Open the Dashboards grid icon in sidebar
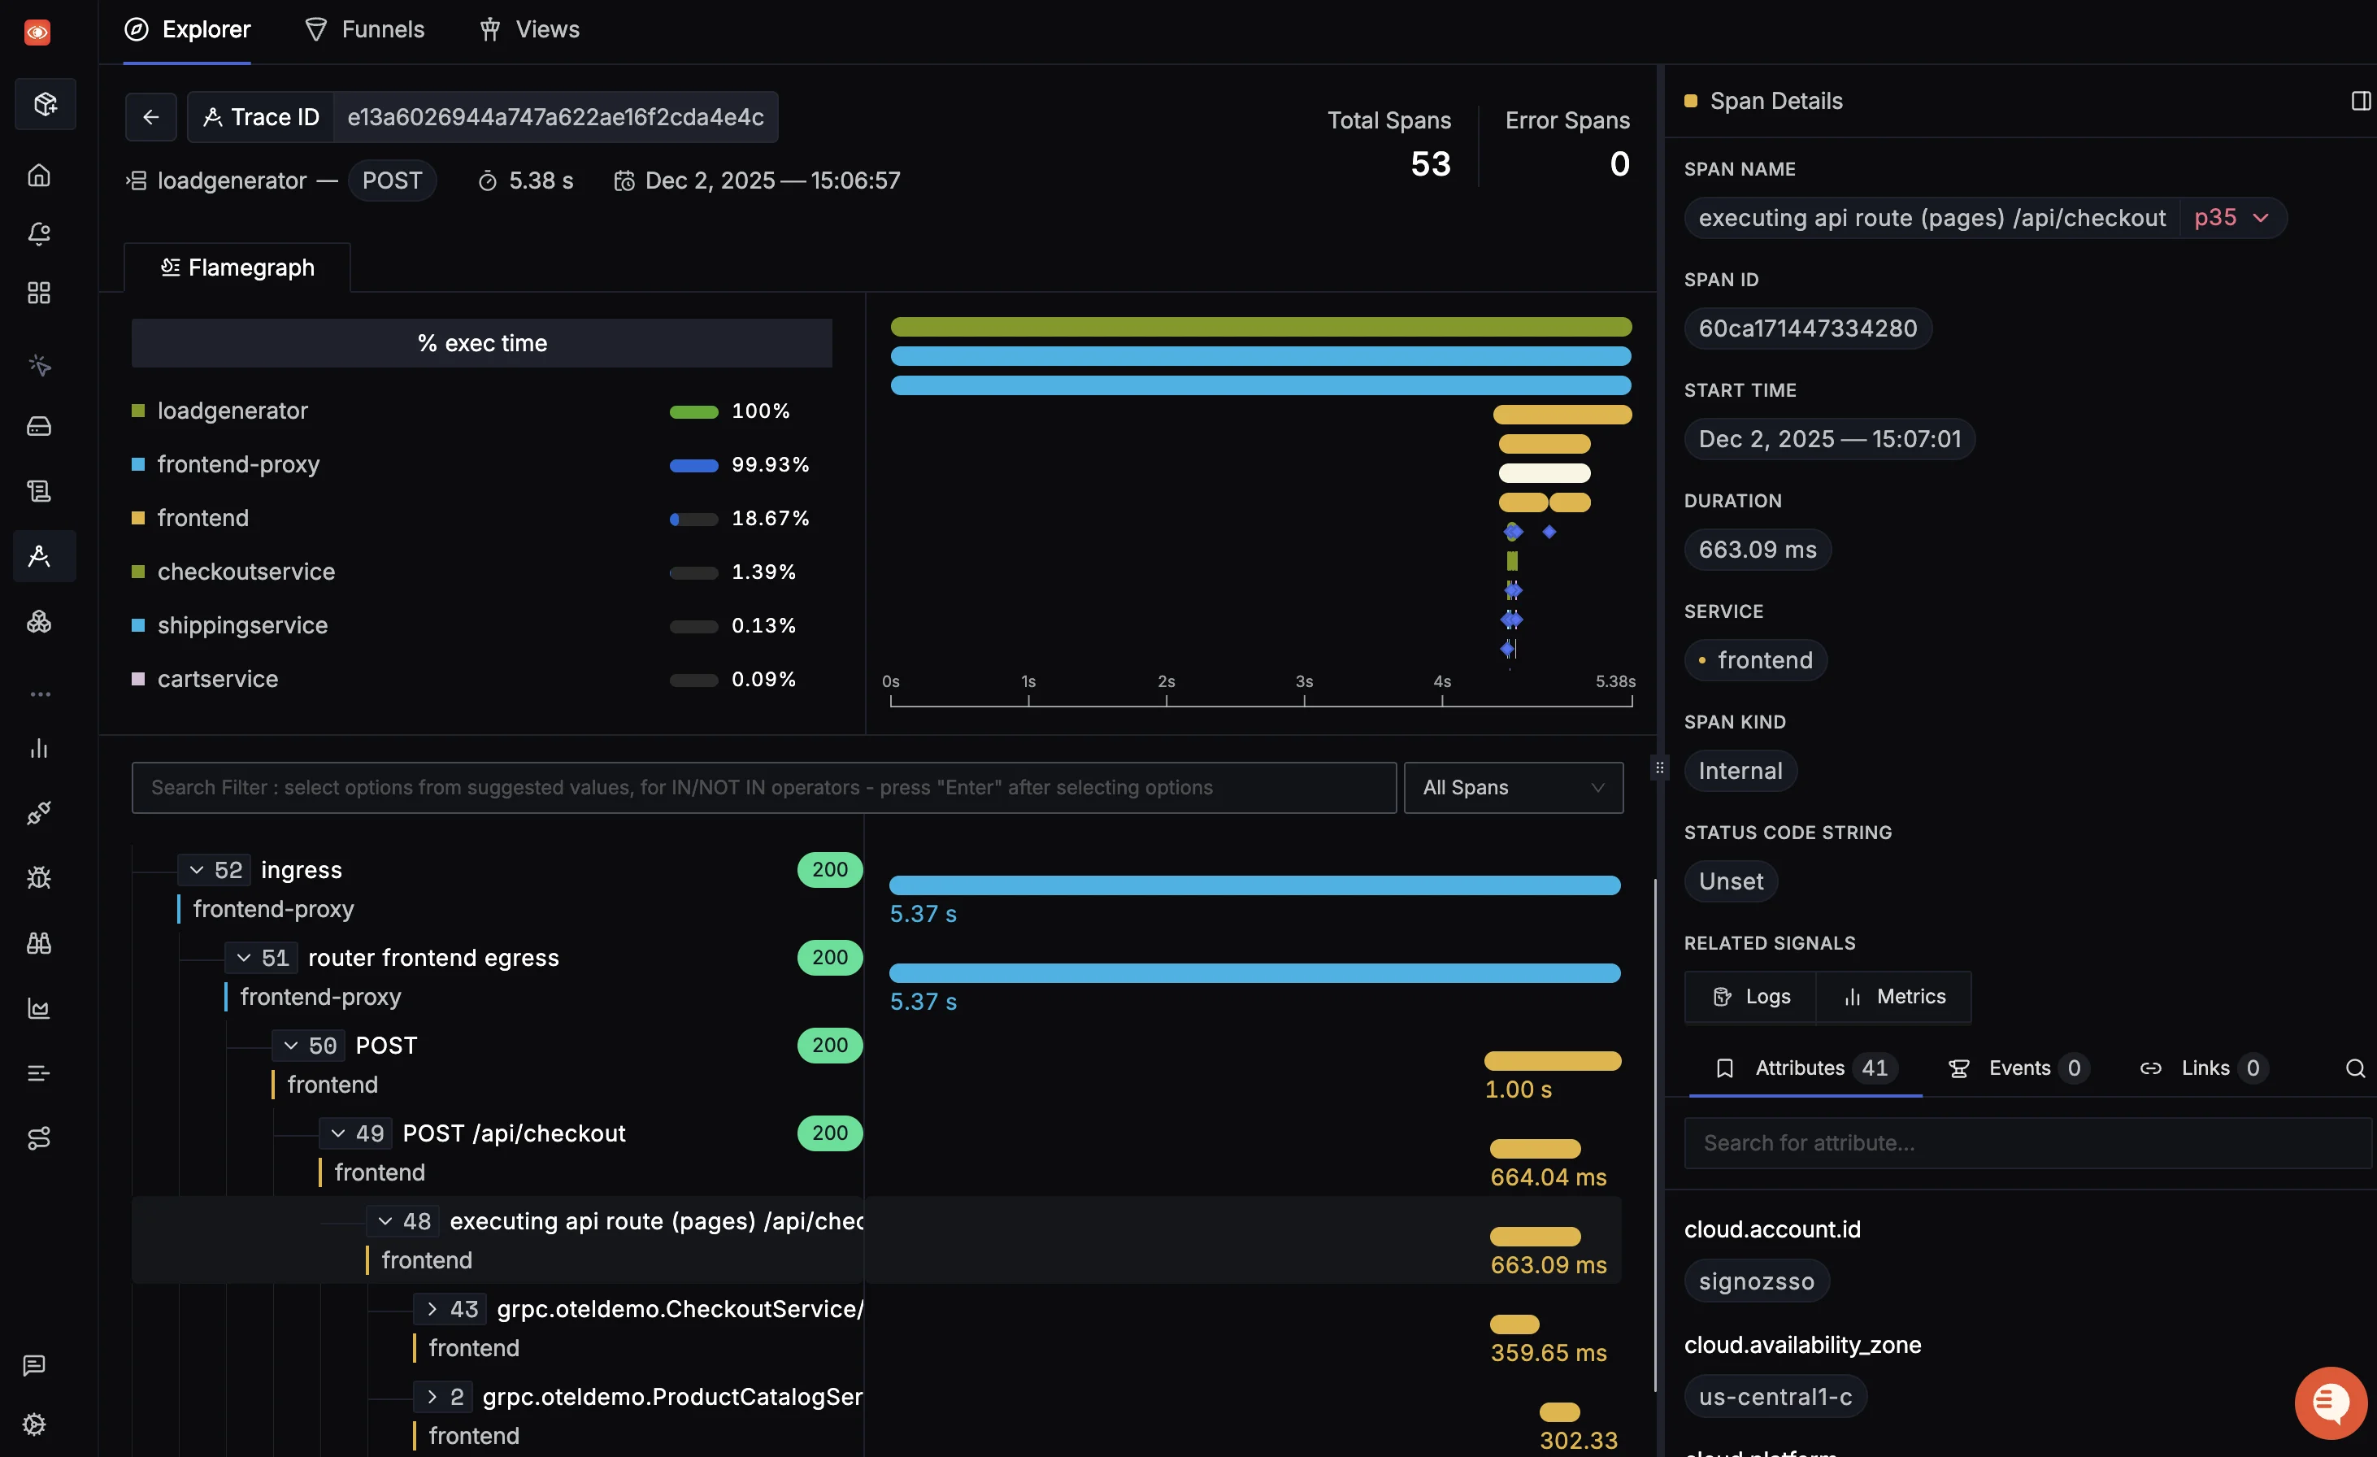 [x=38, y=293]
